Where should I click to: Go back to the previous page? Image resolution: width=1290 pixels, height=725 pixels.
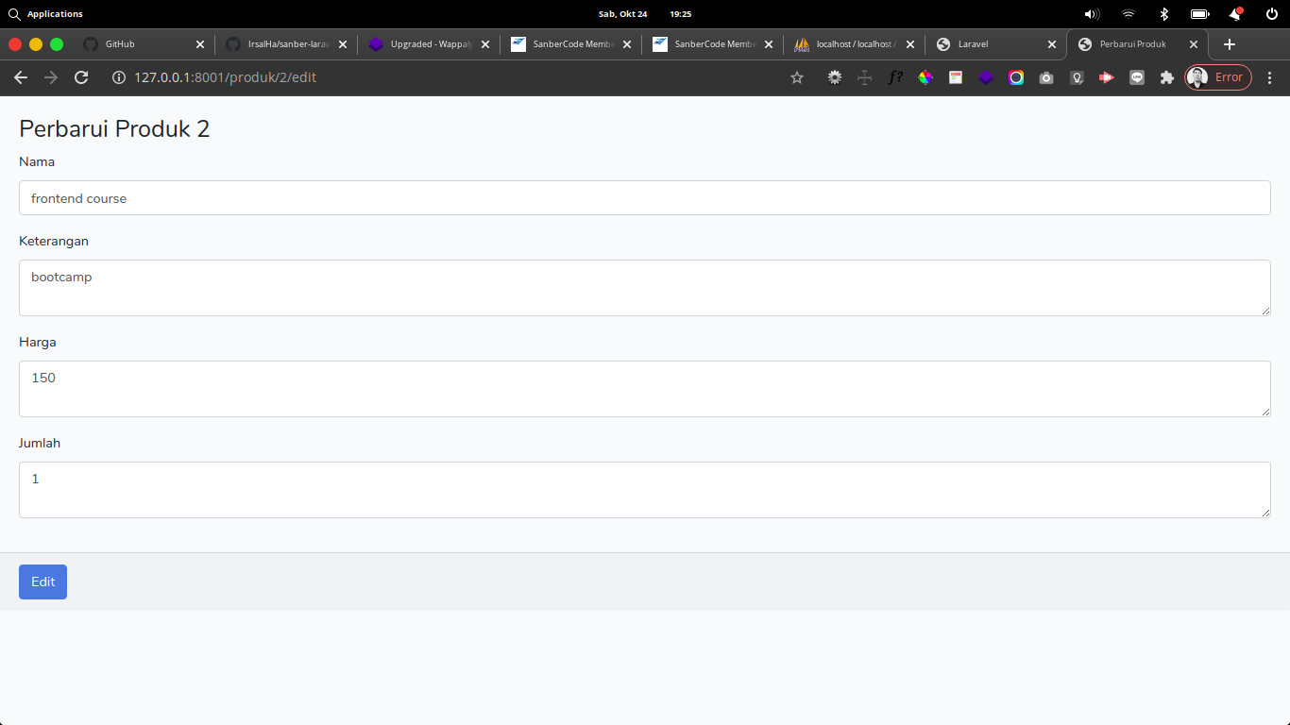pos(21,77)
